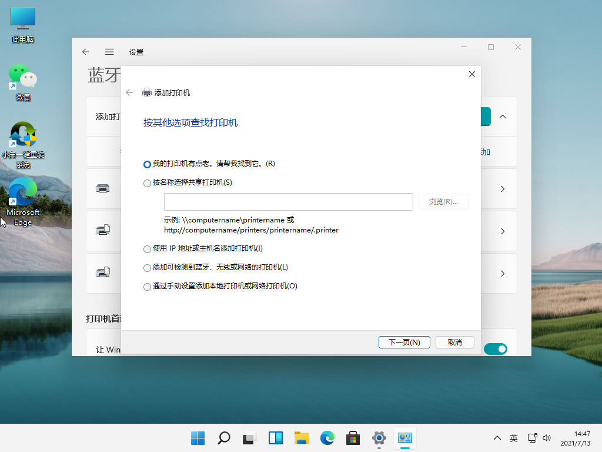
Task: Select manual local or network printer setup
Action: tap(147, 287)
